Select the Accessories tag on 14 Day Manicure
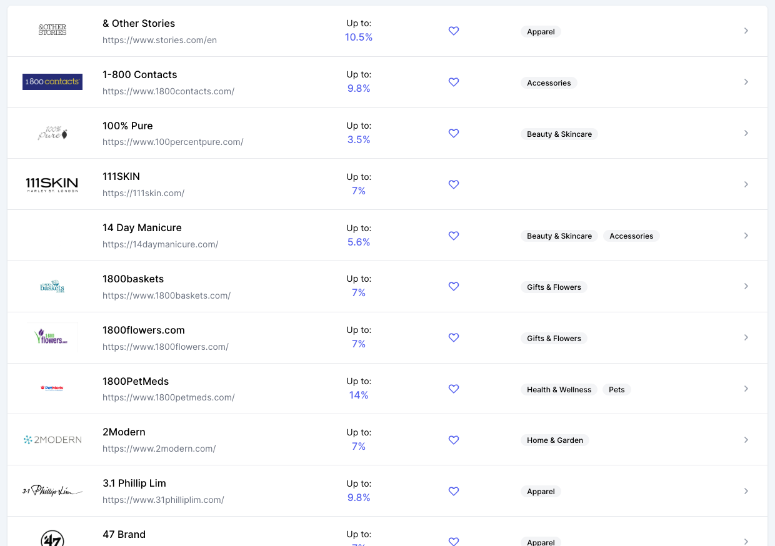Screen dimensions: 775x546 pyautogui.click(x=631, y=236)
